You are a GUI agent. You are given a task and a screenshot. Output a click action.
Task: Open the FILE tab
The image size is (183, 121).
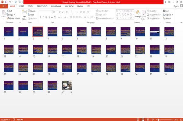[4, 6]
